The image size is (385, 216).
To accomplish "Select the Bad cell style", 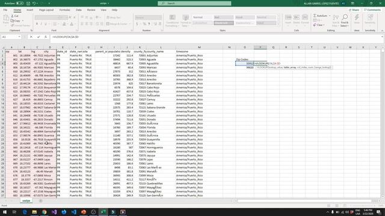I will (x=223, y=17).
